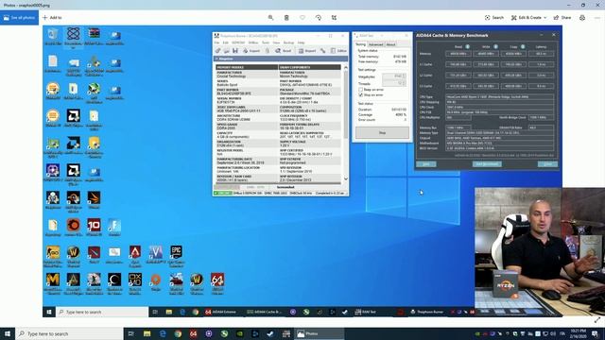Image resolution: width=605 pixels, height=340 pixels.
Task: Click the Windows Start button on bottom taskbar
Action: click(x=8, y=333)
